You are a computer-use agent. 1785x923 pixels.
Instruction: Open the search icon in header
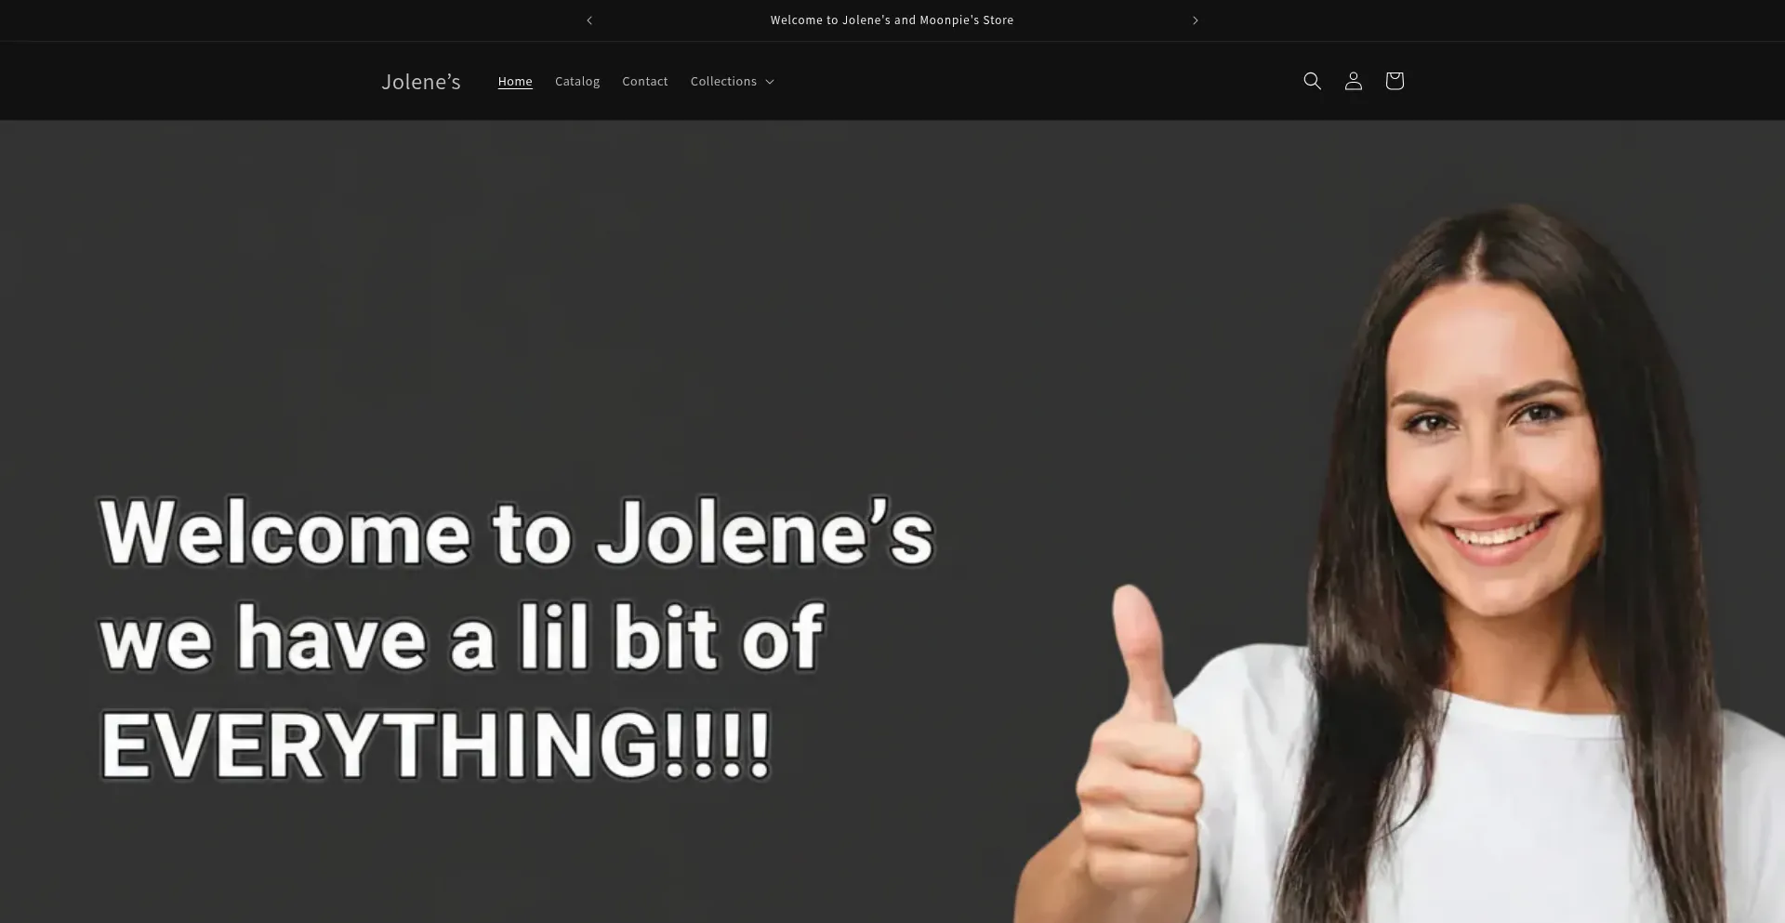[1312, 81]
